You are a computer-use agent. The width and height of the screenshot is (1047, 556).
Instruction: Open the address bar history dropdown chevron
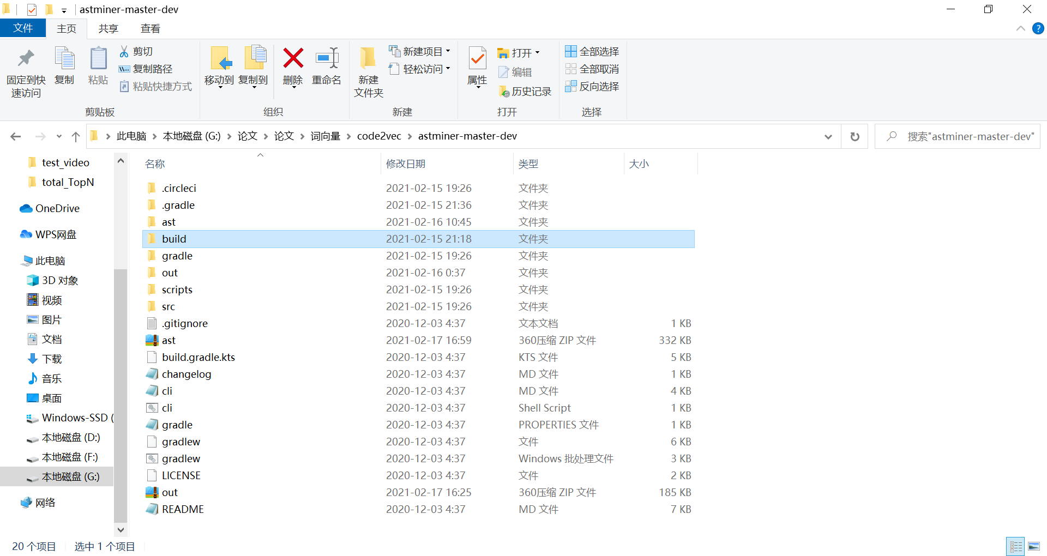(828, 136)
